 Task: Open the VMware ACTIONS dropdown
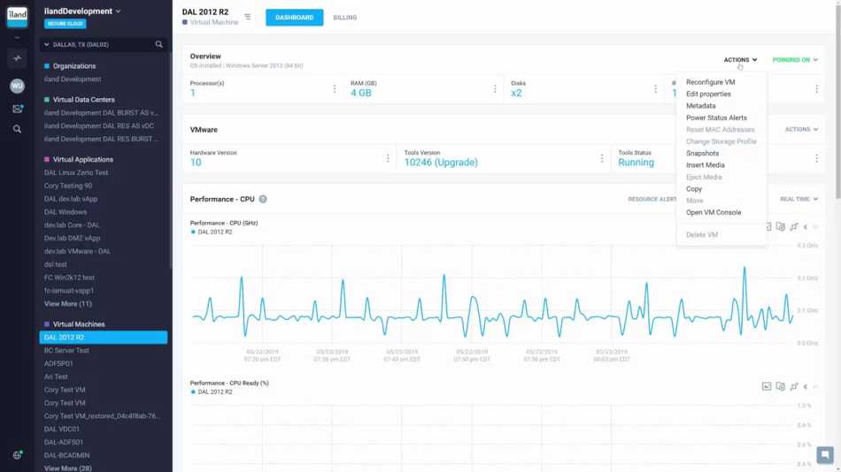click(x=801, y=129)
